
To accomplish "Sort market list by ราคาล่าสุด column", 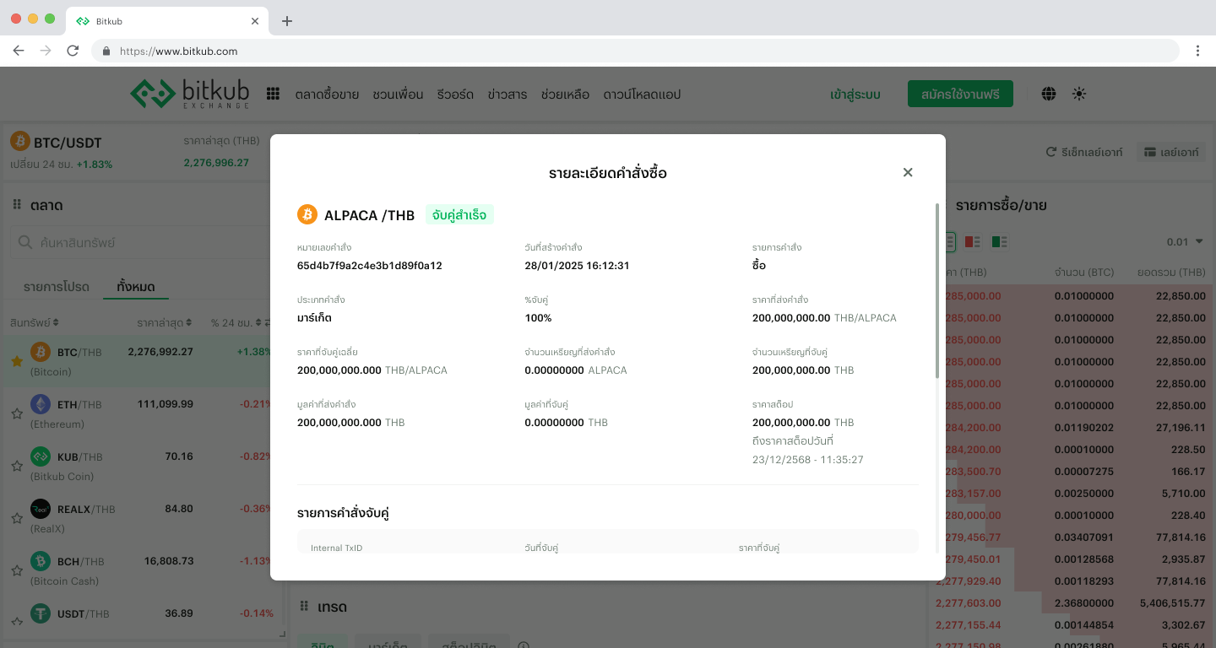I will (x=165, y=323).
